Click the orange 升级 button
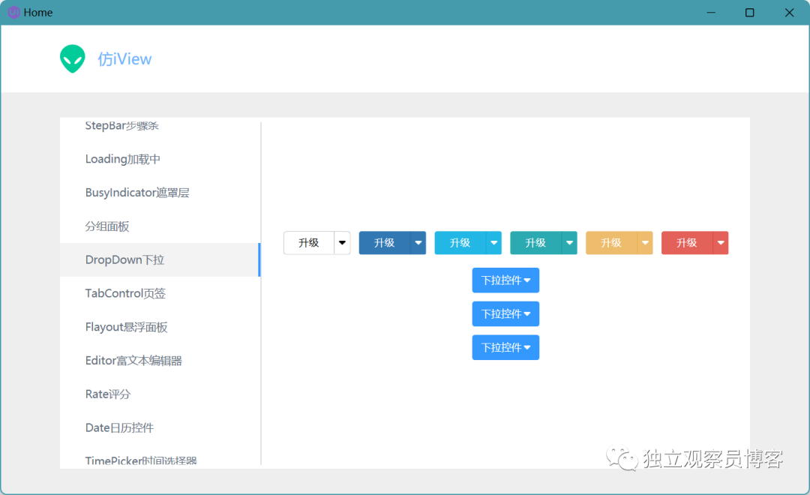Viewport: 810px width, 495px height. (x=611, y=243)
